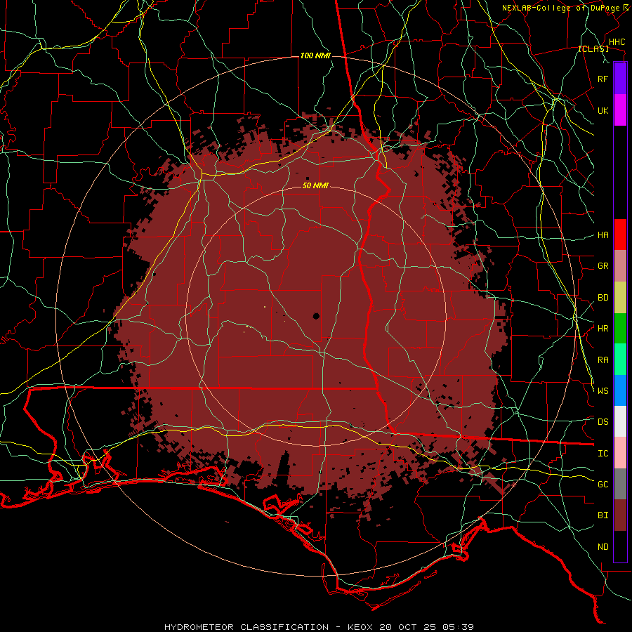Click the dark-red BI color swatch
Image resolution: width=632 pixels, height=632 pixels.
620,515
